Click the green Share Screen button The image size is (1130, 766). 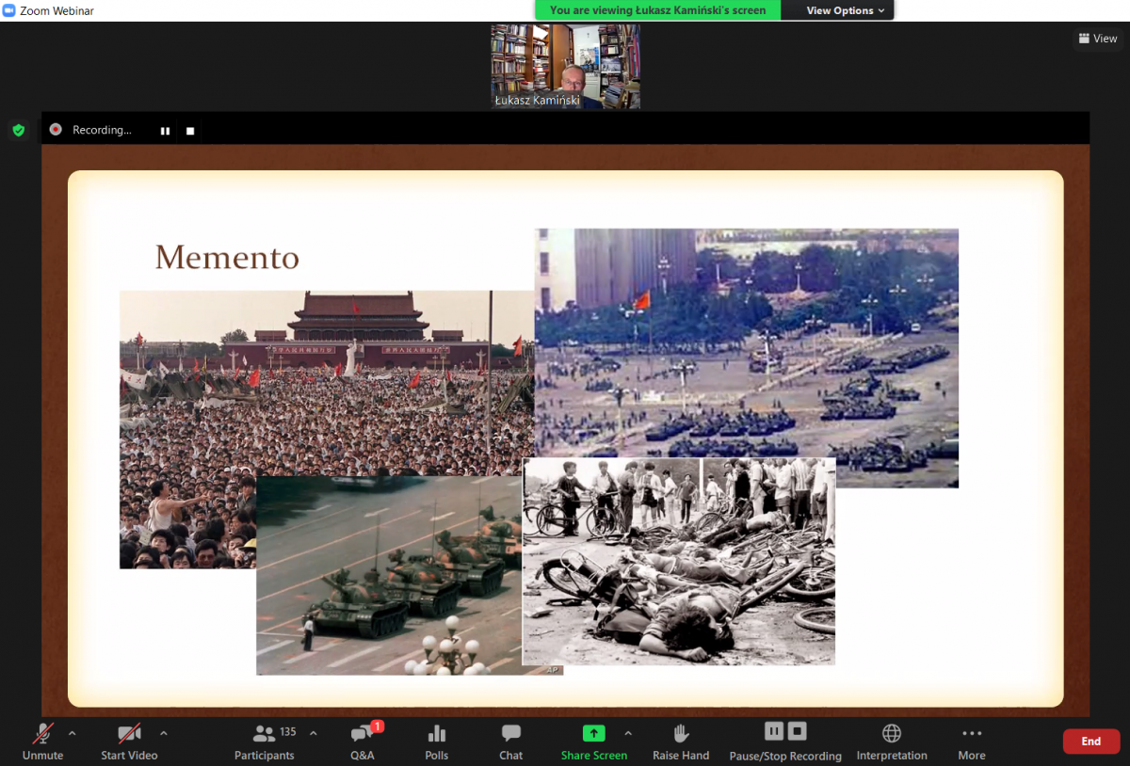594,742
